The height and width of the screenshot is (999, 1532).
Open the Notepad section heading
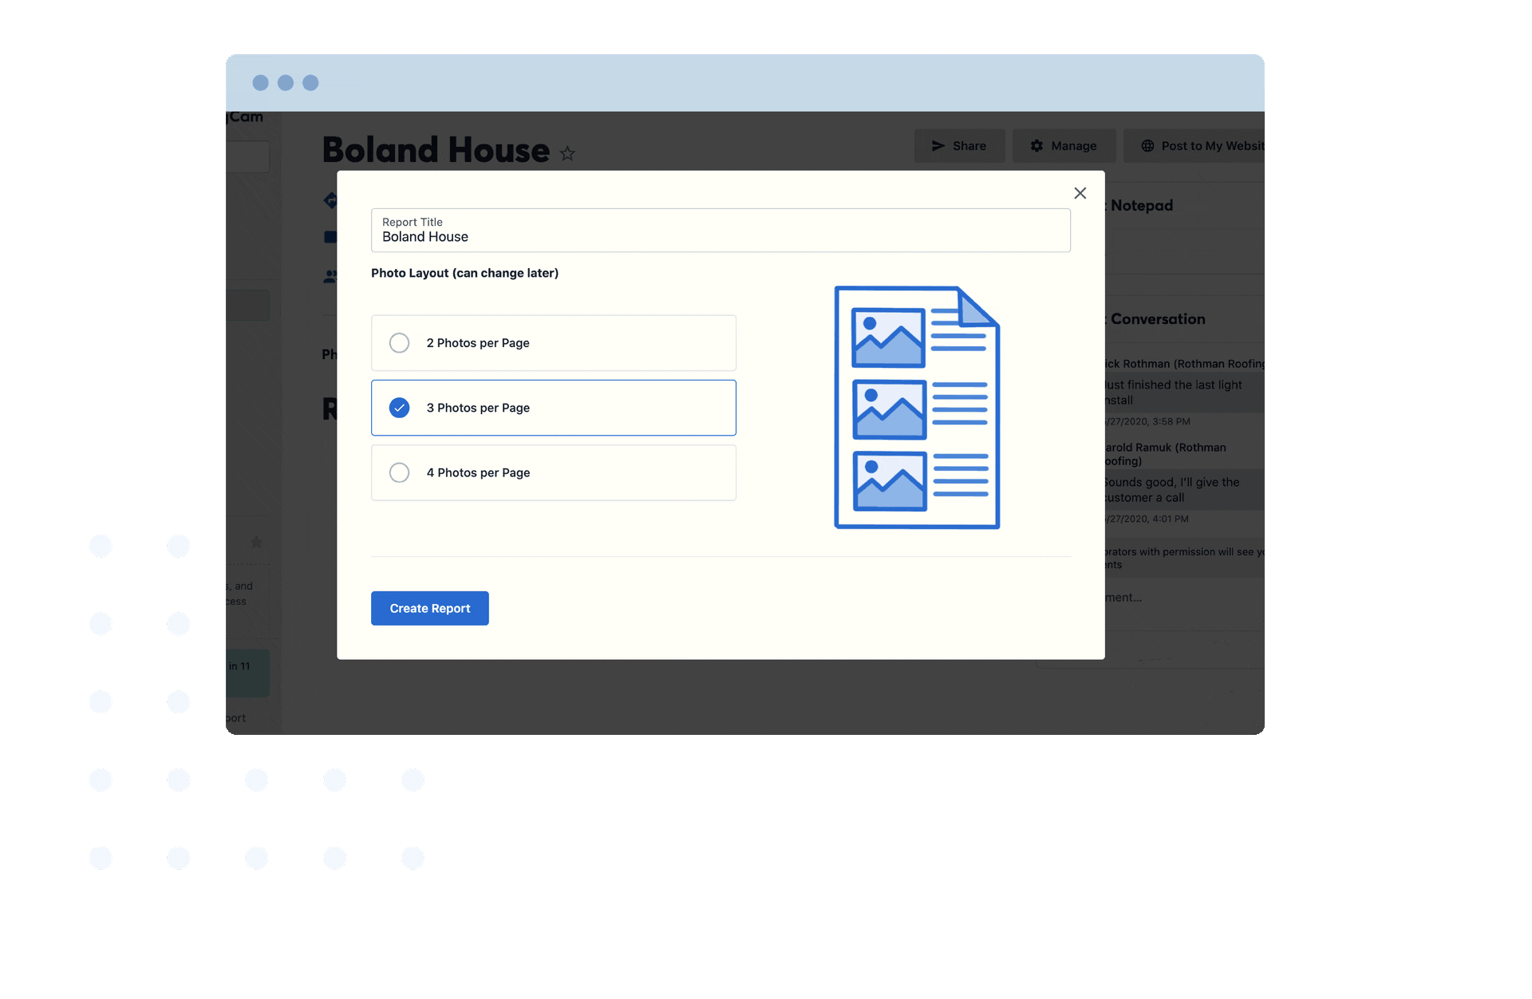1141,206
